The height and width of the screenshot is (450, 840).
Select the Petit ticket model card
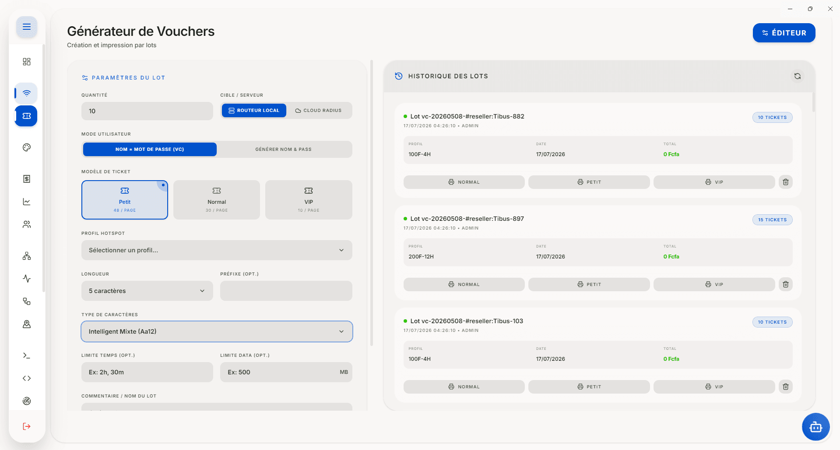[x=125, y=200]
